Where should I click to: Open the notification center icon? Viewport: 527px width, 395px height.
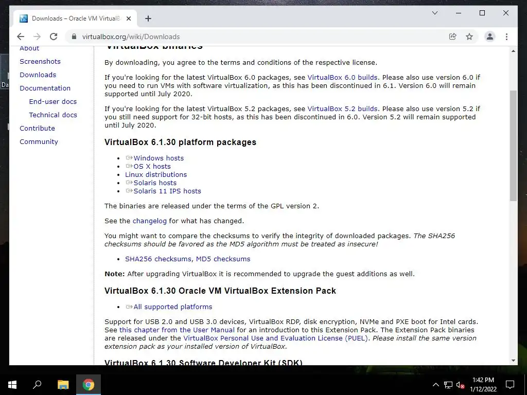[x=510, y=385]
